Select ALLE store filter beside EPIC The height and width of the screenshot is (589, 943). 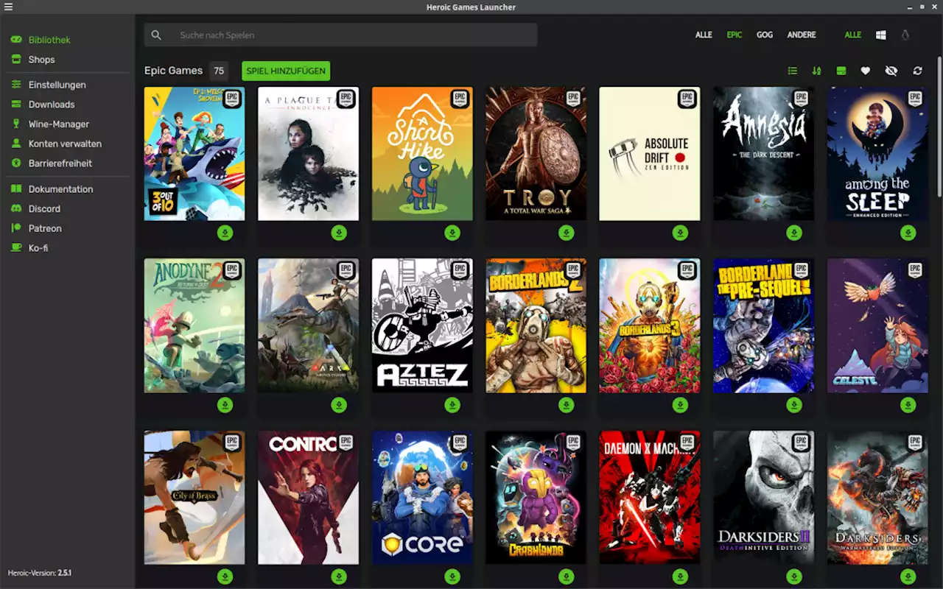click(704, 35)
